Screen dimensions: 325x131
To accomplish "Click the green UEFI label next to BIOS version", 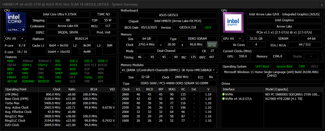I will click(x=208, y=28).
